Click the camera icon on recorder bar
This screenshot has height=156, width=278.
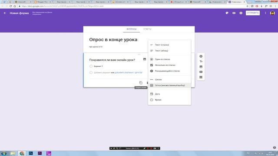click(155, 148)
